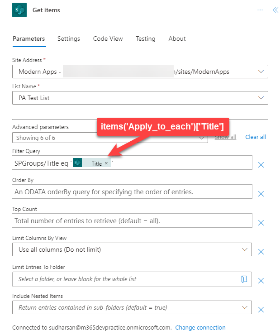Image resolution: width=280 pixels, height=335 pixels.
Task: Click the SharePoint Get items icon
Action: coord(19,10)
